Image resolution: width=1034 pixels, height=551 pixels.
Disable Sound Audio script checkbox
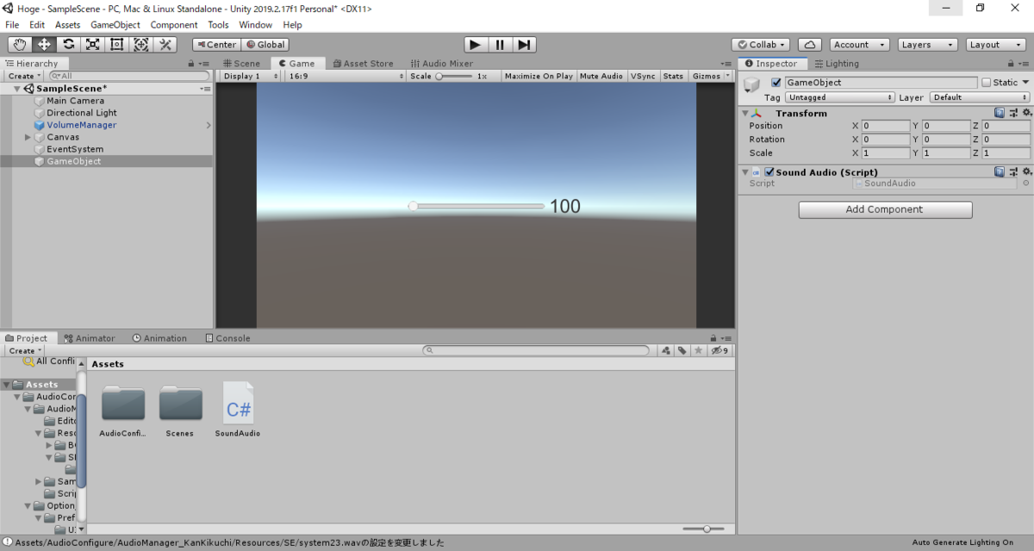pos(769,171)
